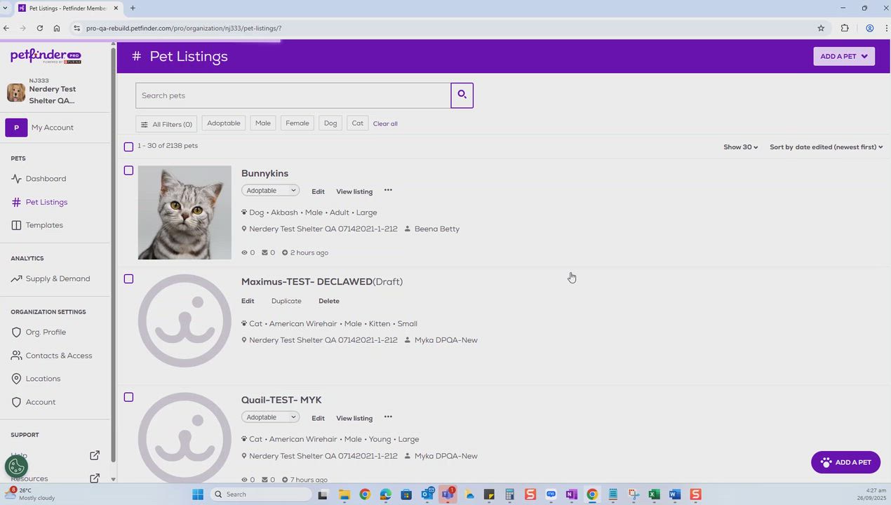Select the Templates sidebar item
The height and width of the screenshot is (505, 891).
(44, 224)
